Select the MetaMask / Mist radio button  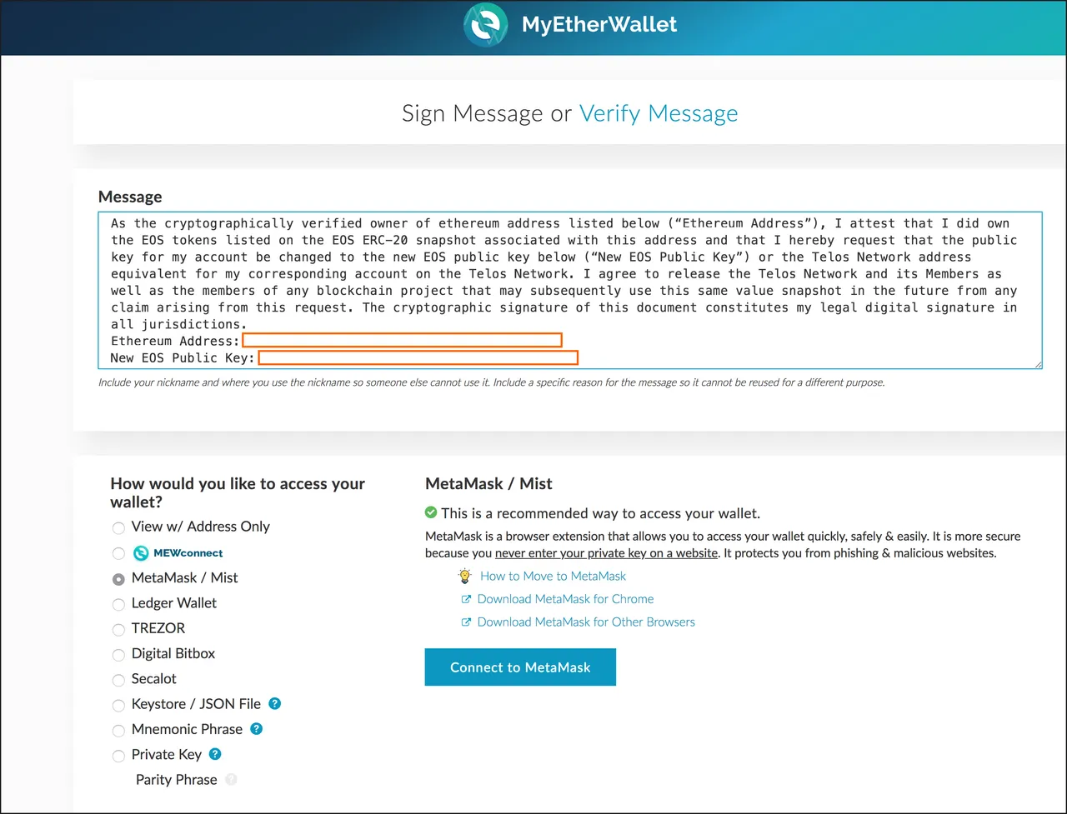coord(118,579)
